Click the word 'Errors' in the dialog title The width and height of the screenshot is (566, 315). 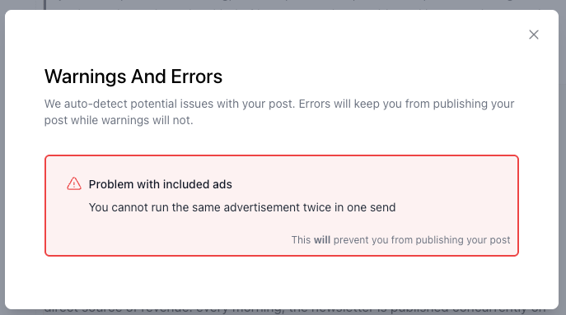click(x=197, y=76)
